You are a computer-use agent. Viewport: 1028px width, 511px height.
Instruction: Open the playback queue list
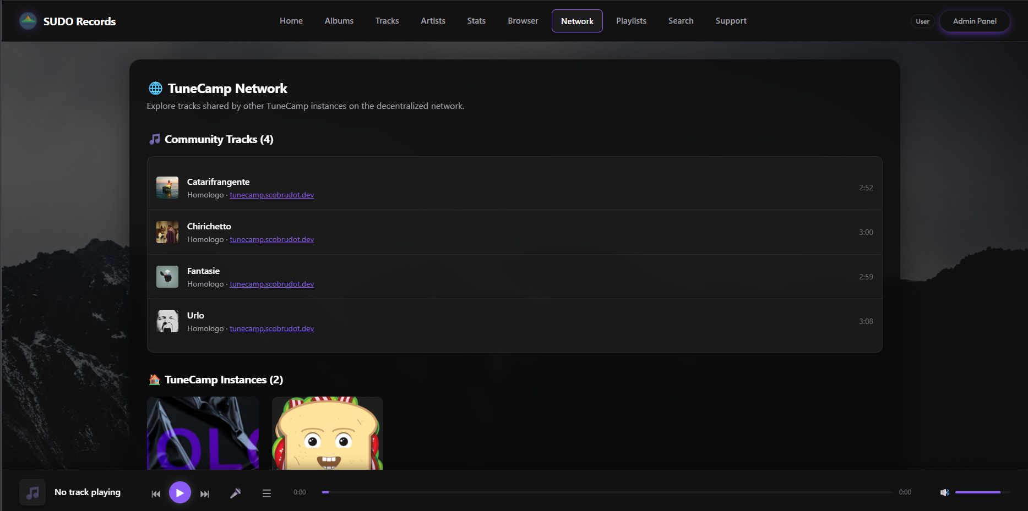tap(266, 493)
